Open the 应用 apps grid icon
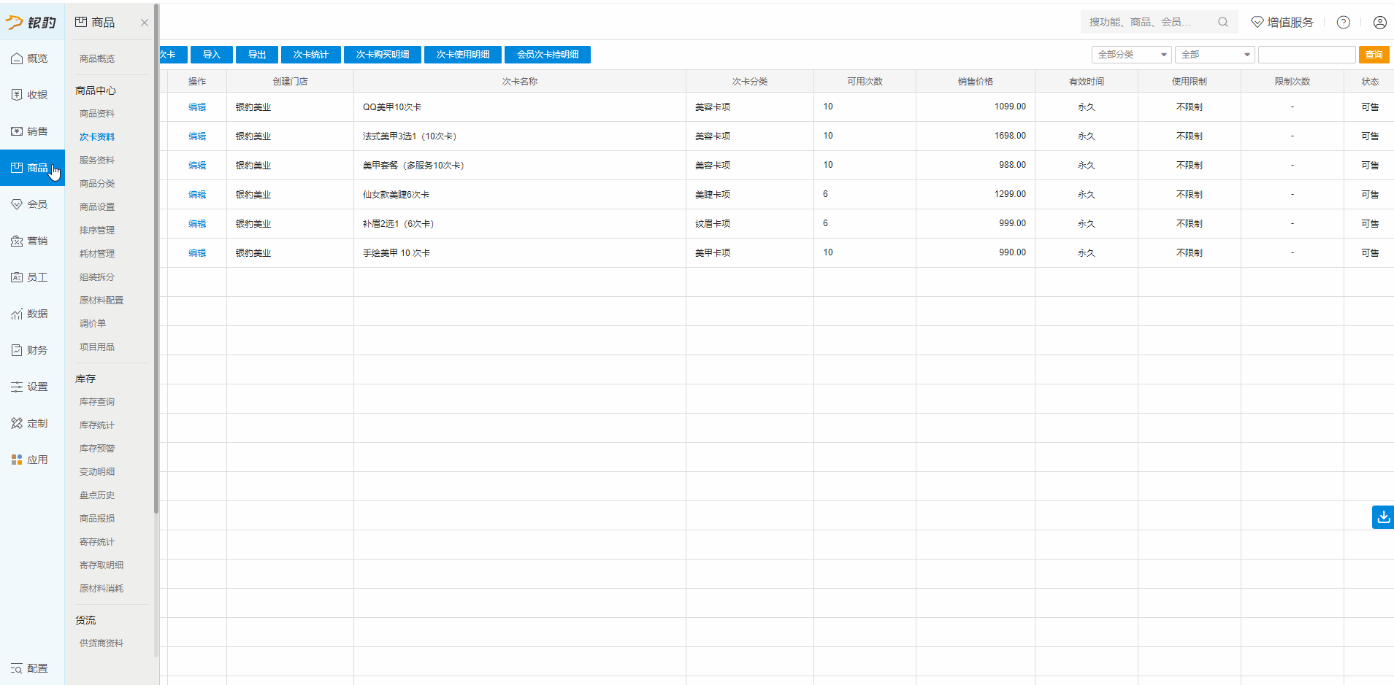This screenshot has height=685, width=1394. pyautogui.click(x=17, y=460)
